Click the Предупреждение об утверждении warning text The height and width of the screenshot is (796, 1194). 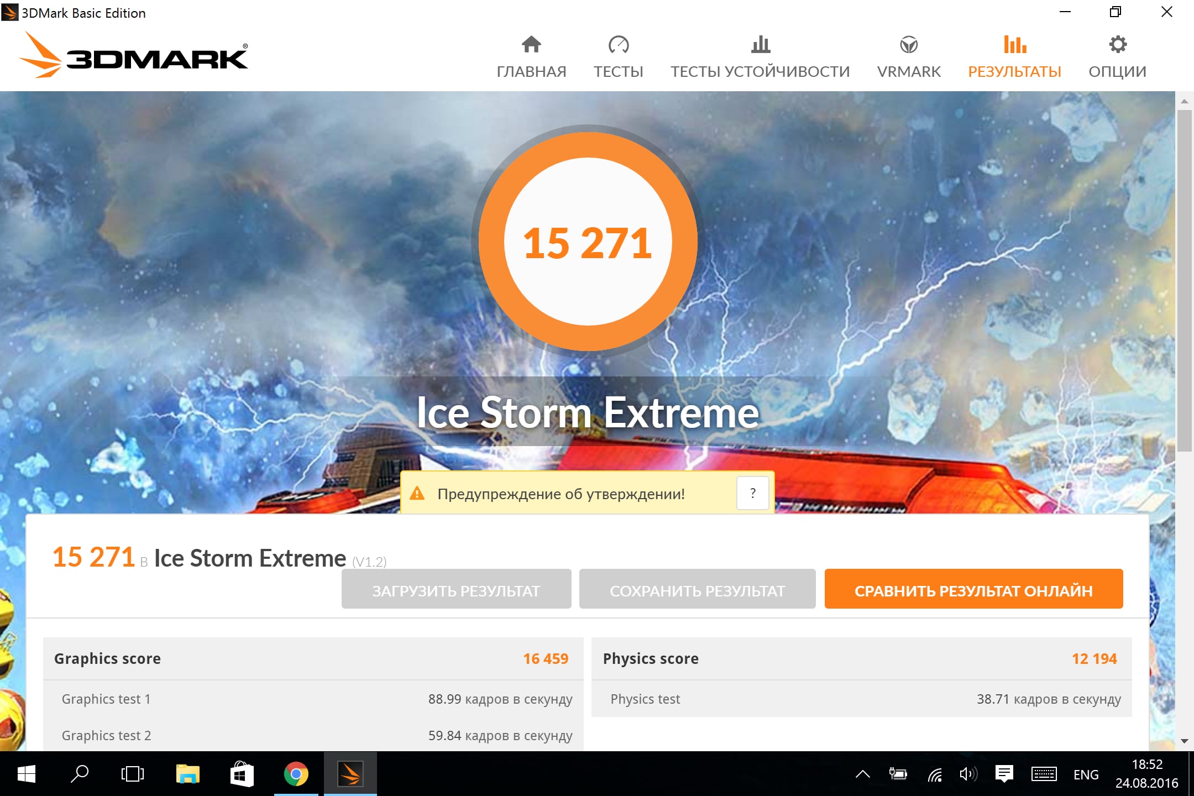click(x=561, y=494)
